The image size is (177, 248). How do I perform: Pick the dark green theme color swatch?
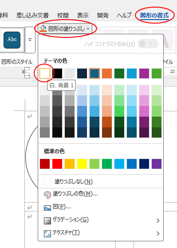pos(119,73)
